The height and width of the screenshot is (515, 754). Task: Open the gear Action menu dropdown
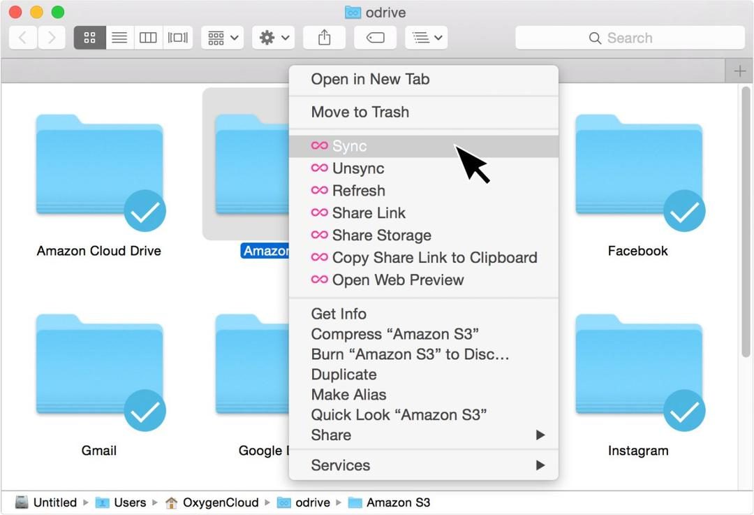(274, 38)
